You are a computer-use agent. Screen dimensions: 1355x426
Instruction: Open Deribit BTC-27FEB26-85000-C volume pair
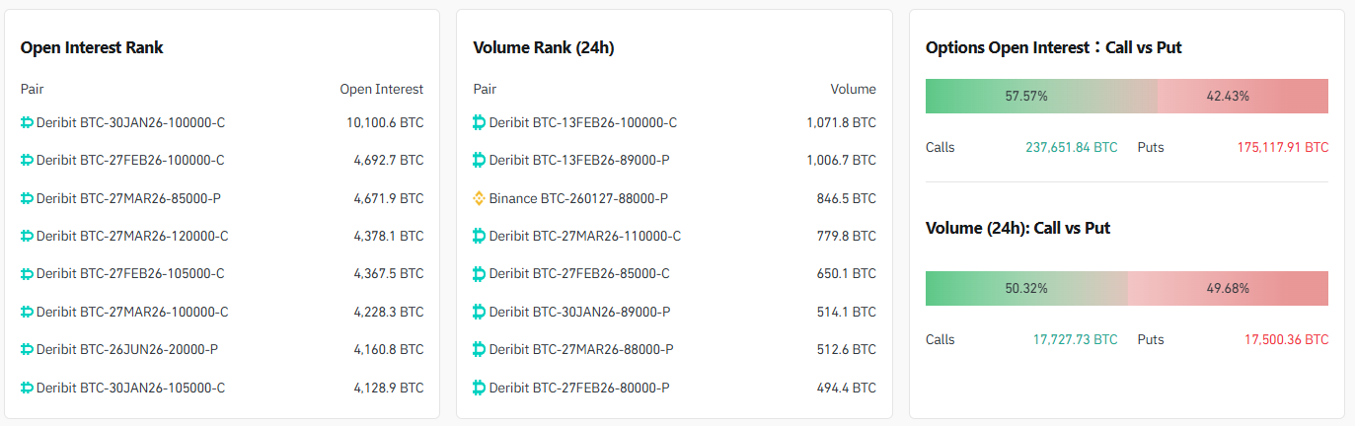pyautogui.click(x=579, y=273)
